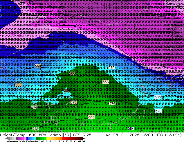Click the rightmost 576 contour label
184x142 pixels.
point(158,111)
